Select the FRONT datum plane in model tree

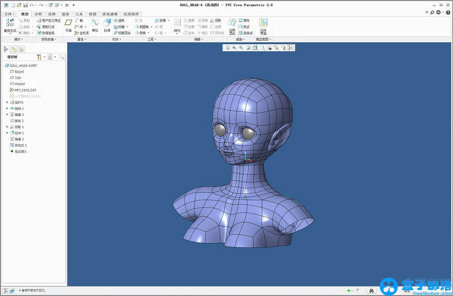click(20, 84)
